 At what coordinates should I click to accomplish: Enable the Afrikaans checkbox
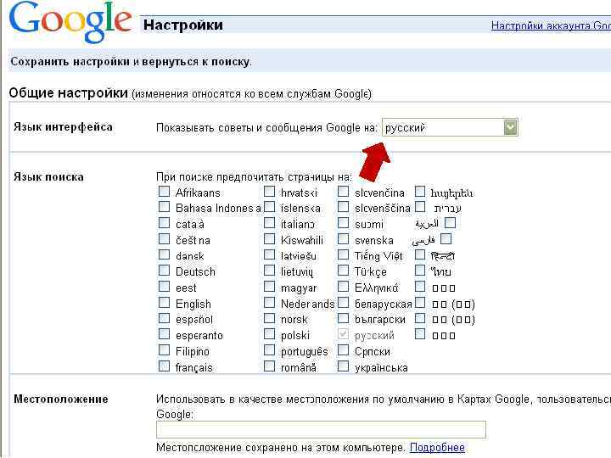164,192
